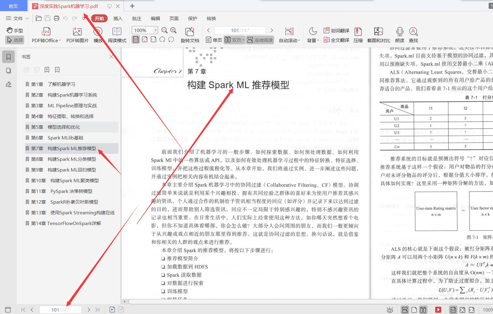Go to last page in status bar

[98, 310]
